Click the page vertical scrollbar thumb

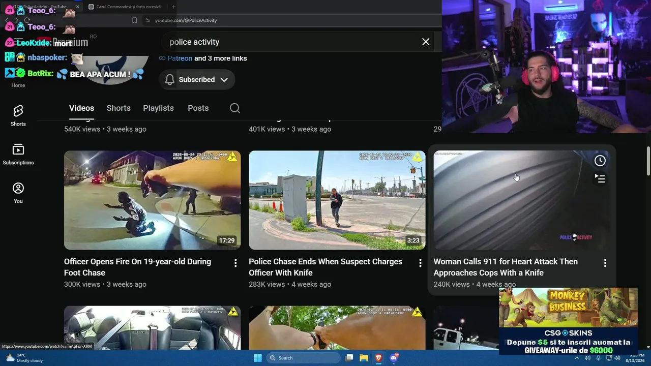(648, 162)
